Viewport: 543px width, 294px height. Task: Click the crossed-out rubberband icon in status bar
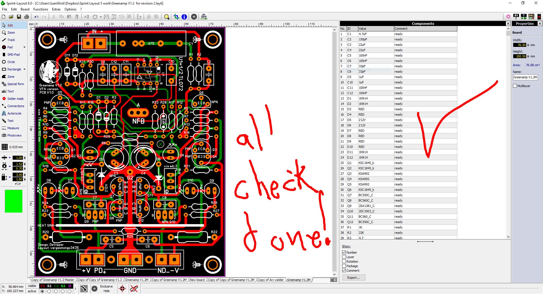click(134, 289)
